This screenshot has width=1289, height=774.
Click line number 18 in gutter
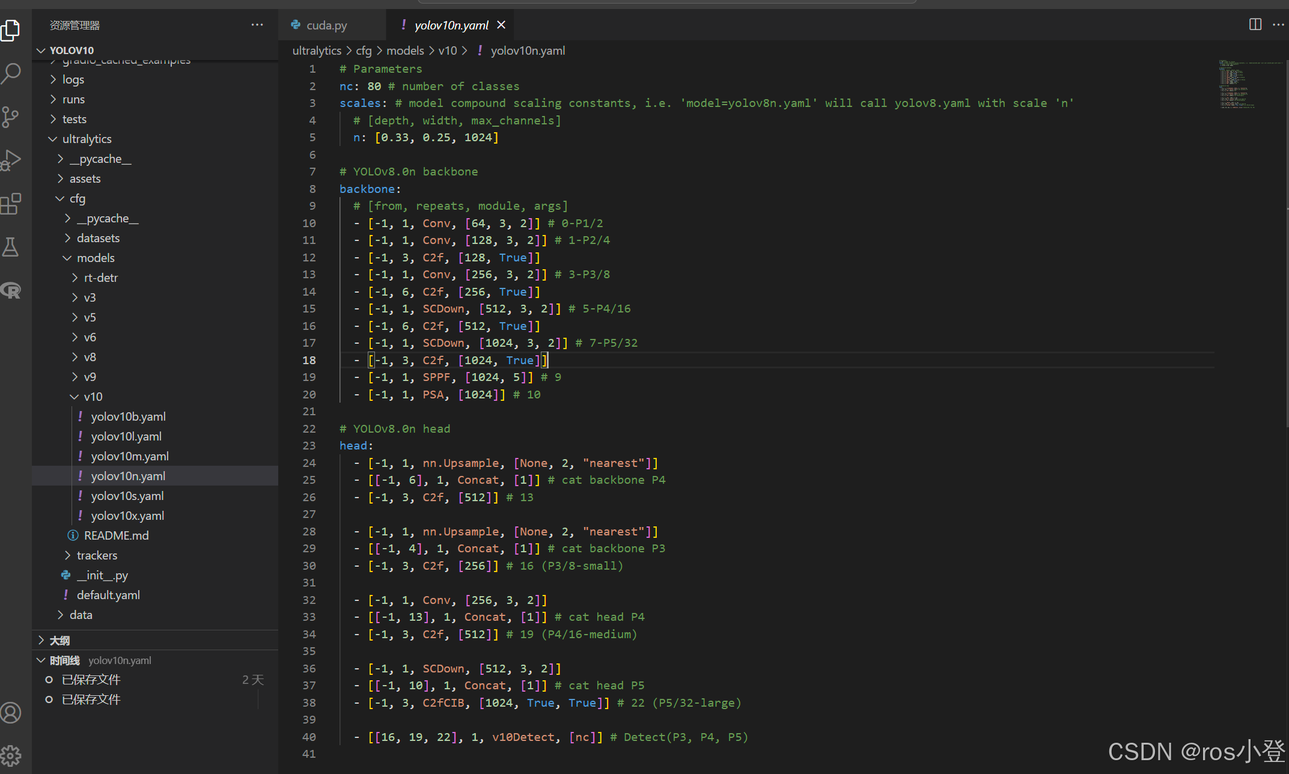[x=309, y=360]
